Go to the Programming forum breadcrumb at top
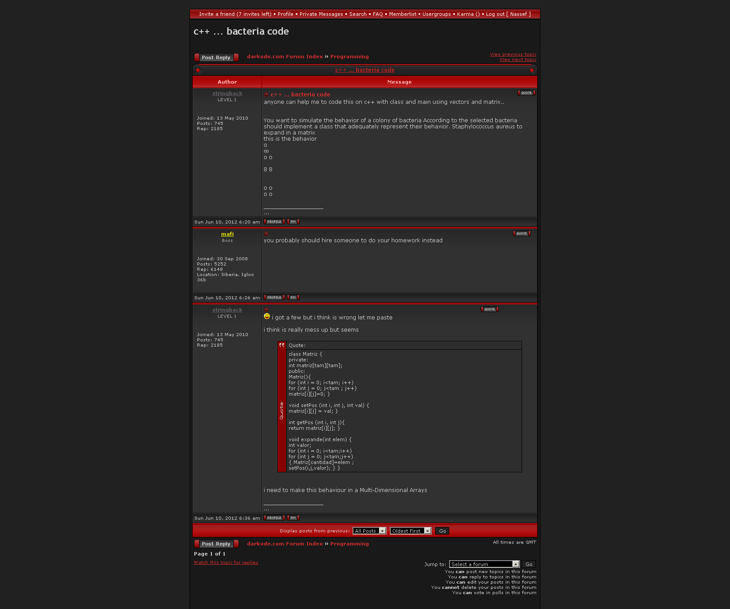The width and height of the screenshot is (730, 609). click(x=349, y=57)
